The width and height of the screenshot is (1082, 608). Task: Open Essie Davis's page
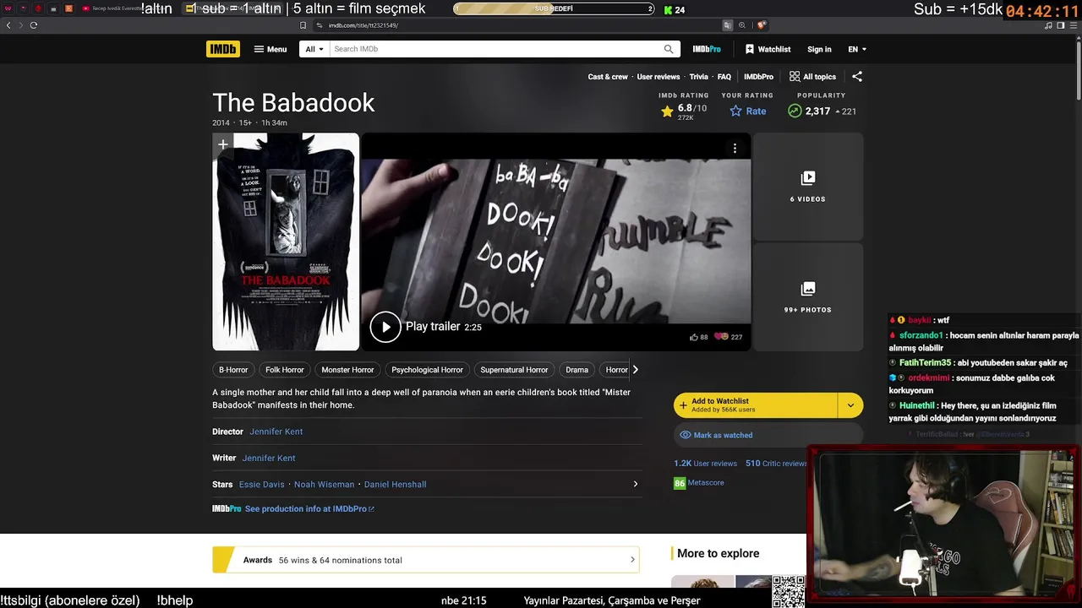pyautogui.click(x=262, y=485)
